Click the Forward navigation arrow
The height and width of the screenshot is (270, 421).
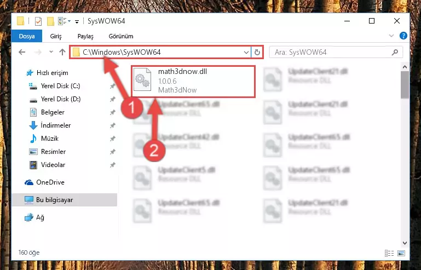coord(38,52)
